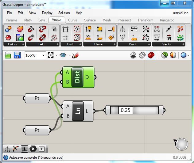The image size is (194, 163).
Task: Choose the Populate 3D dotted box component
Action: [77, 38]
